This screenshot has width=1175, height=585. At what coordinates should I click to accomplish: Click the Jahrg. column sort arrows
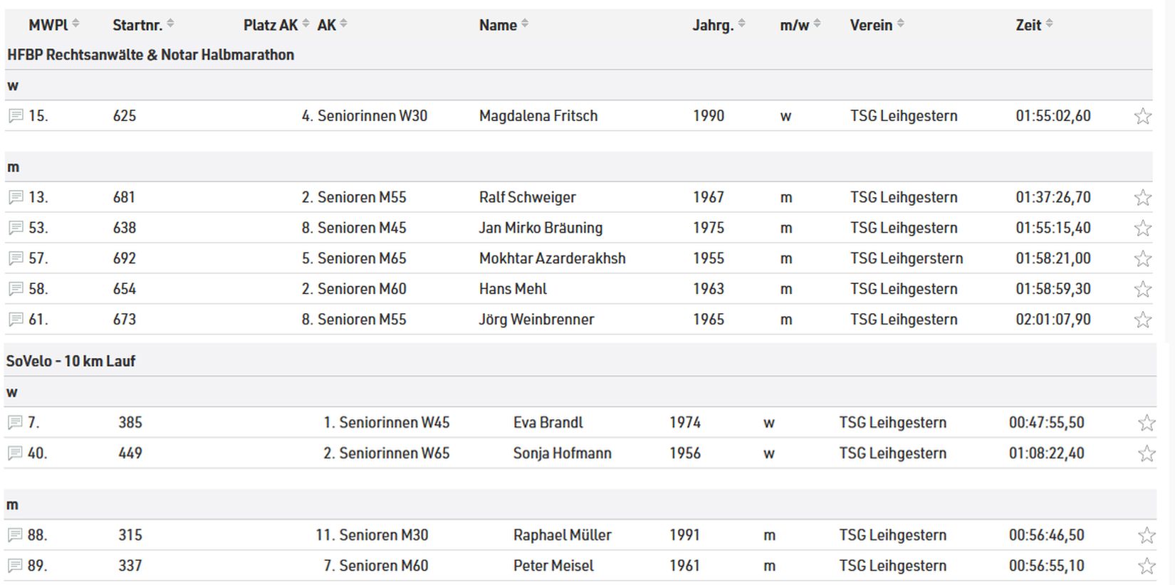[741, 24]
